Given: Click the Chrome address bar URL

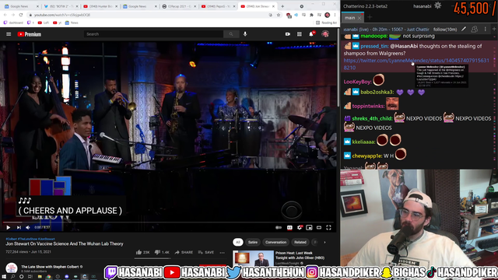Looking at the screenshot, I should click(x=62, y=15).
